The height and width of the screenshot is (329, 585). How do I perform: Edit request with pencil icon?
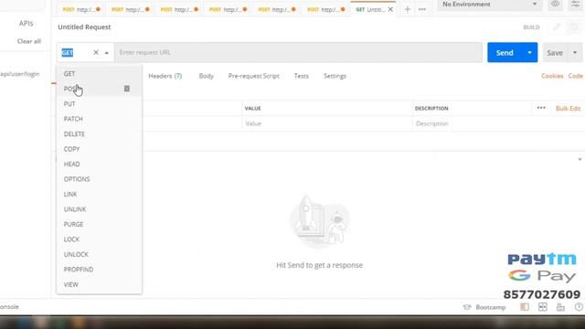[557, 27]
